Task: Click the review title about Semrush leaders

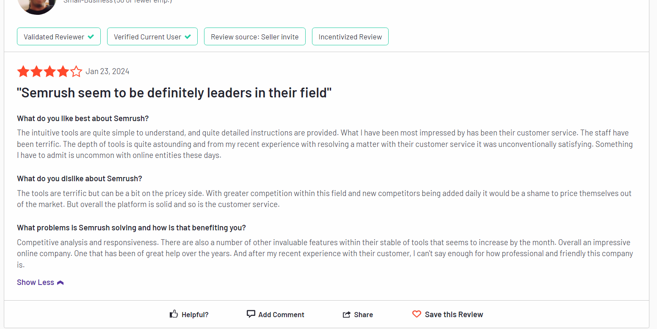Action: pos(174,93)
